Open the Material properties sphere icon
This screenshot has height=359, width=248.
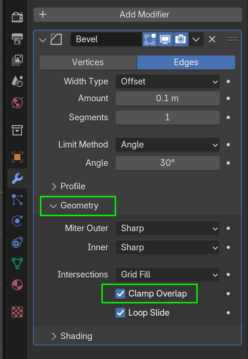17,285
